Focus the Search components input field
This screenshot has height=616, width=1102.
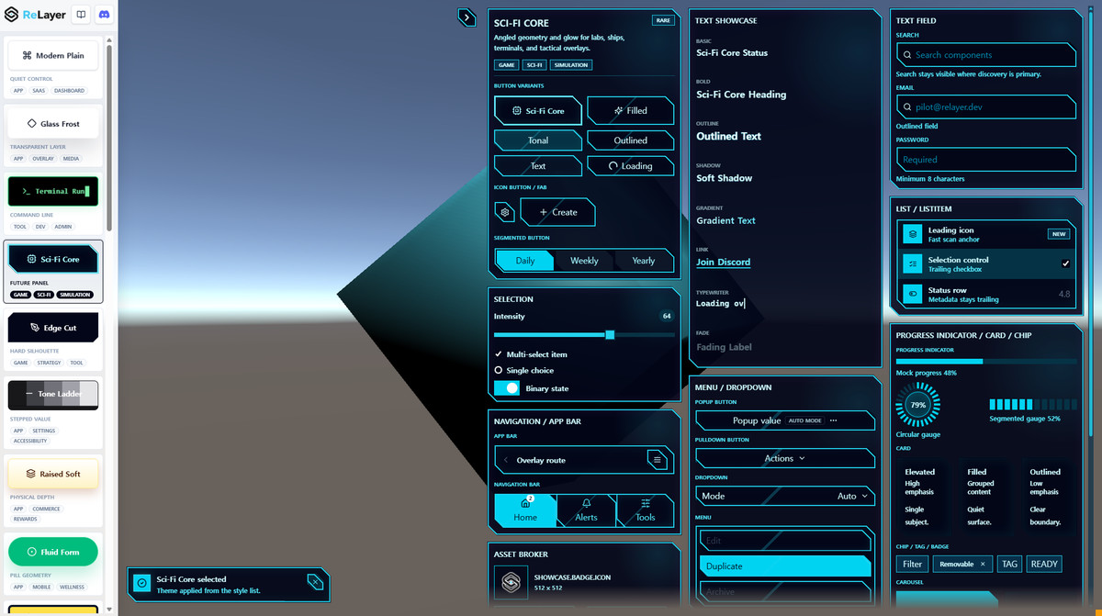pyautogui.click(x=985, y=55)
